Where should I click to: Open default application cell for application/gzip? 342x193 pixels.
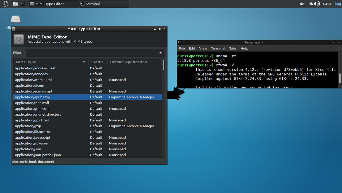click(131, 126)
